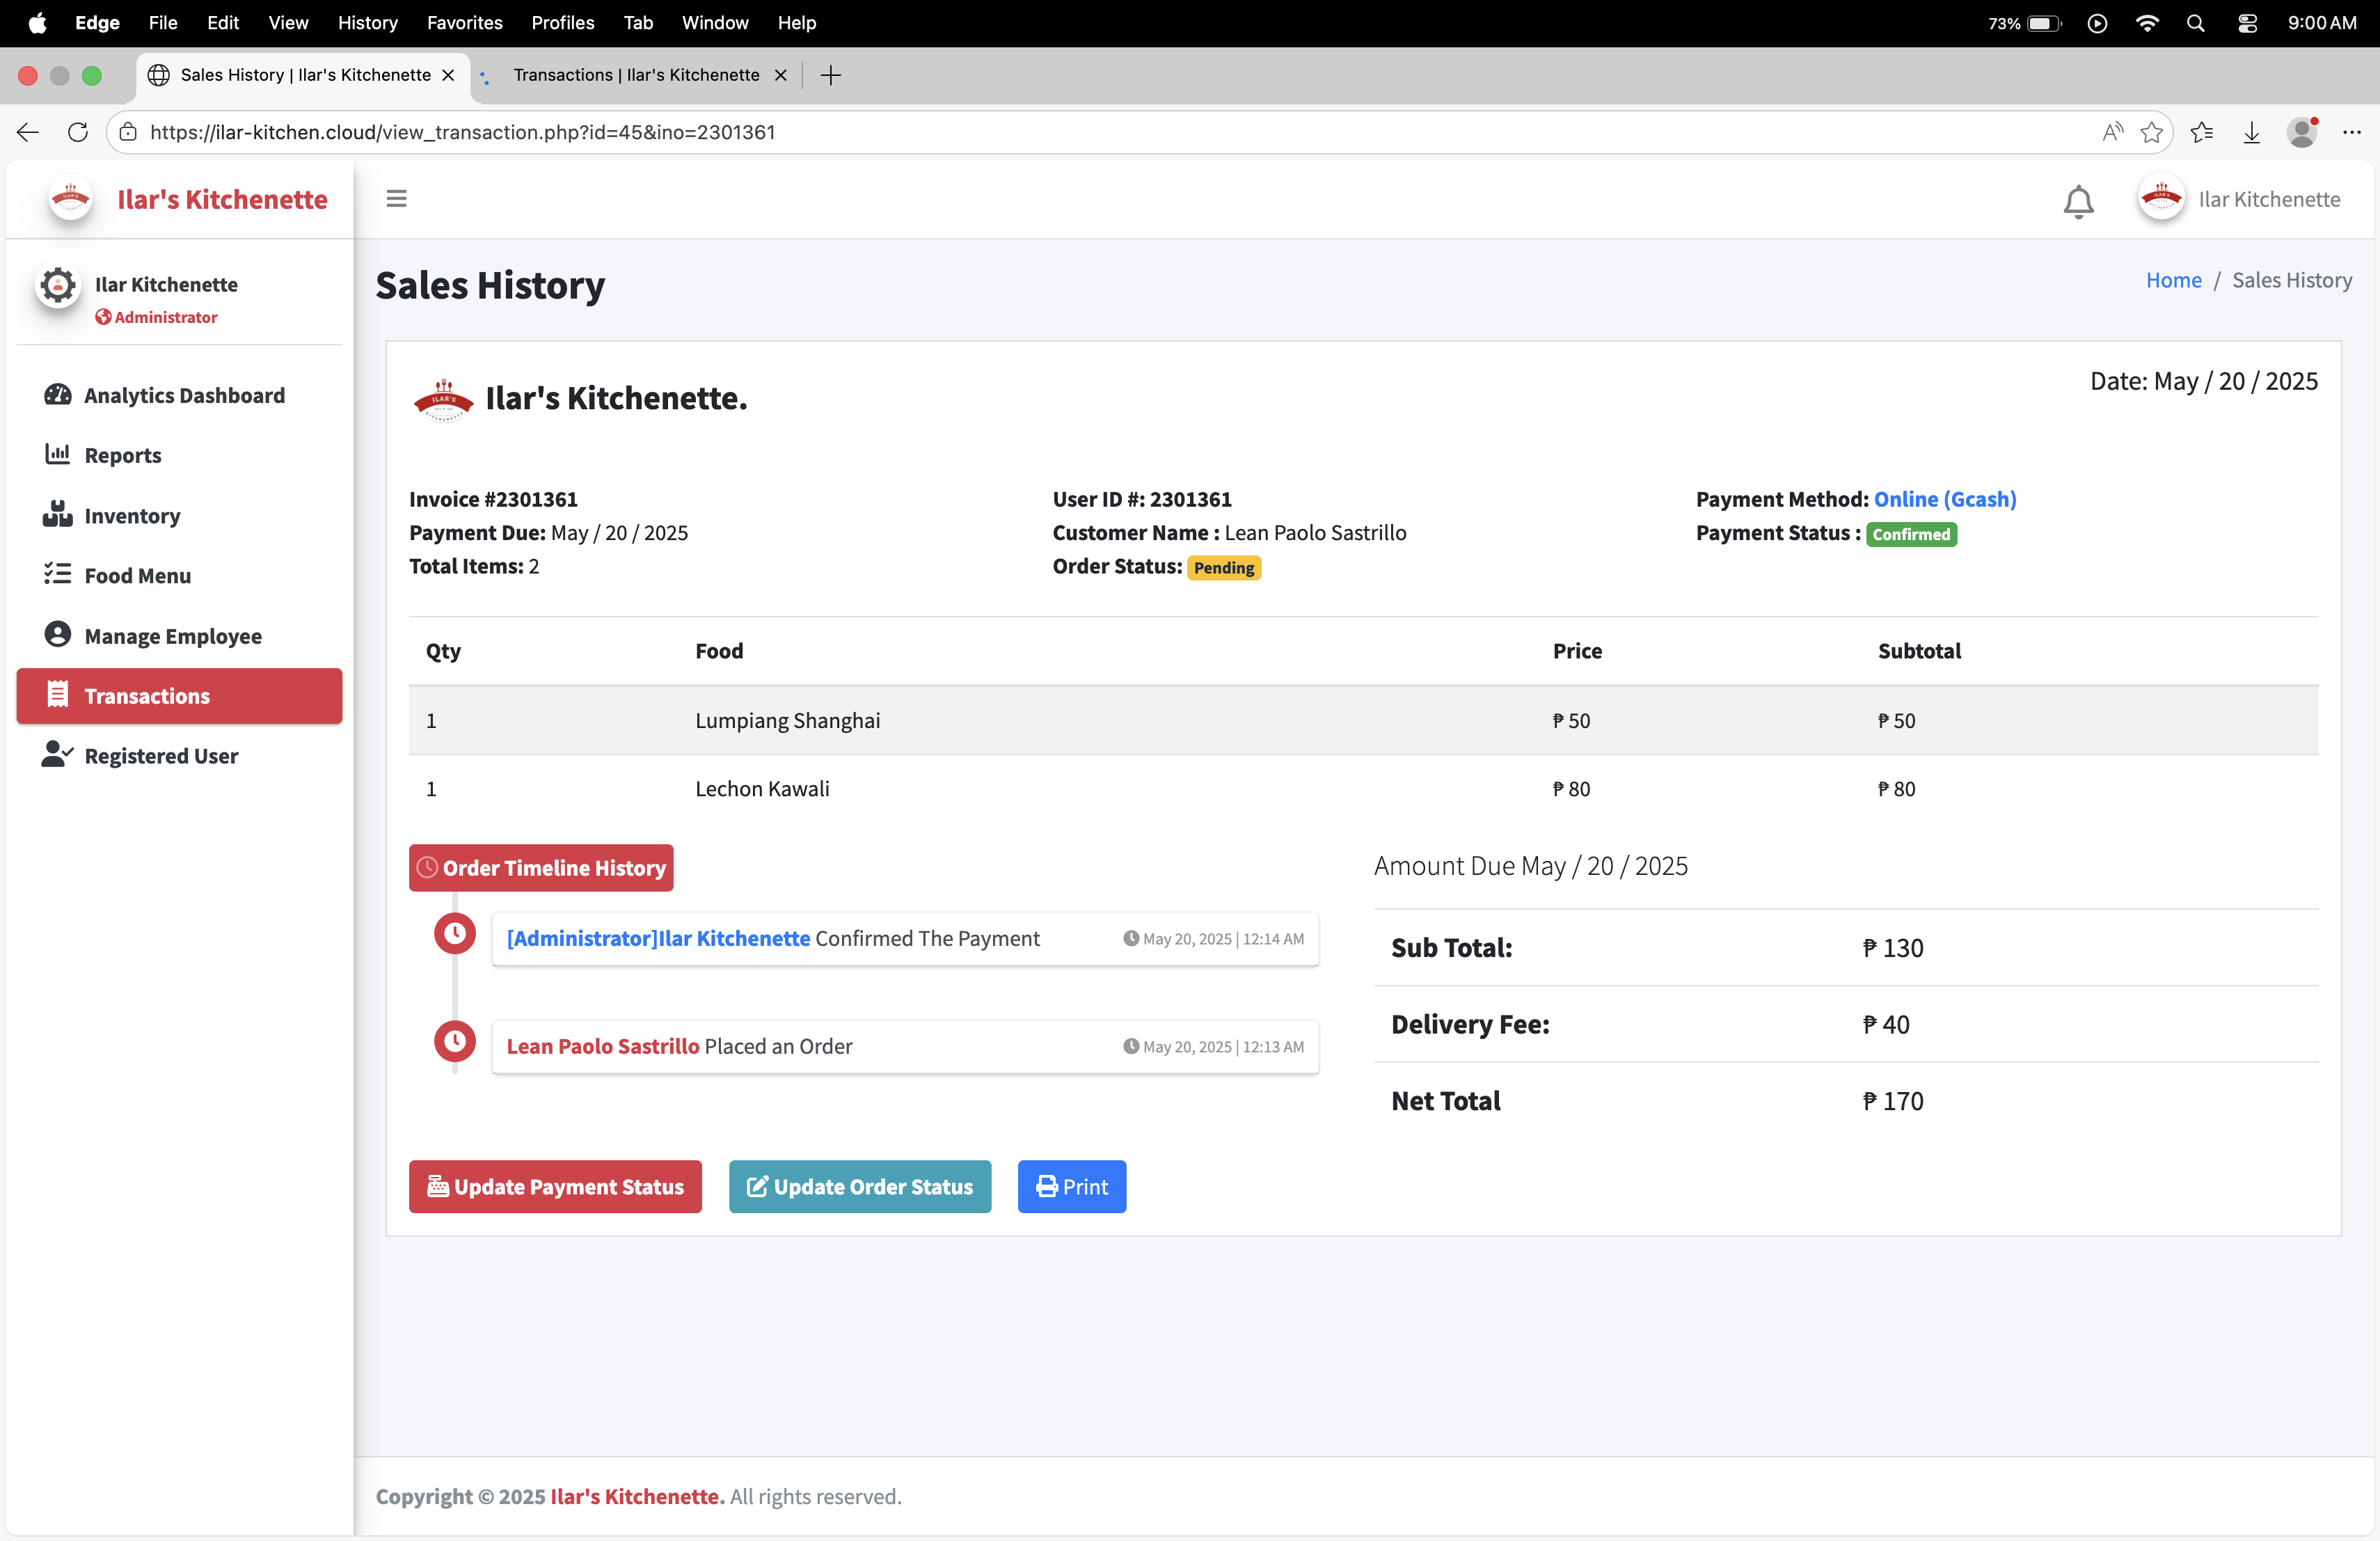This screenshot has height=1541, width=2380.
Task: Click the Update Order Status button
Action: pyautogui.click(x=859, y=1186)
